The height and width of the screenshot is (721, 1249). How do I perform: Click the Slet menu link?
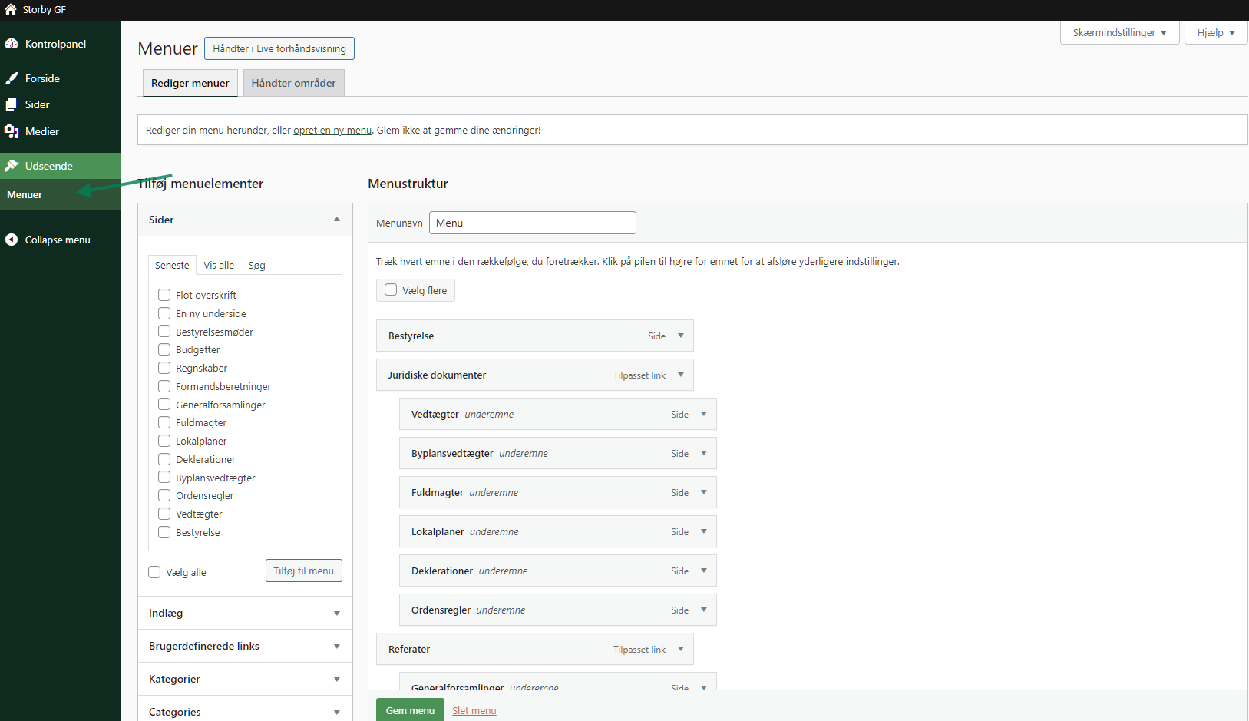[x=474, y=710]
